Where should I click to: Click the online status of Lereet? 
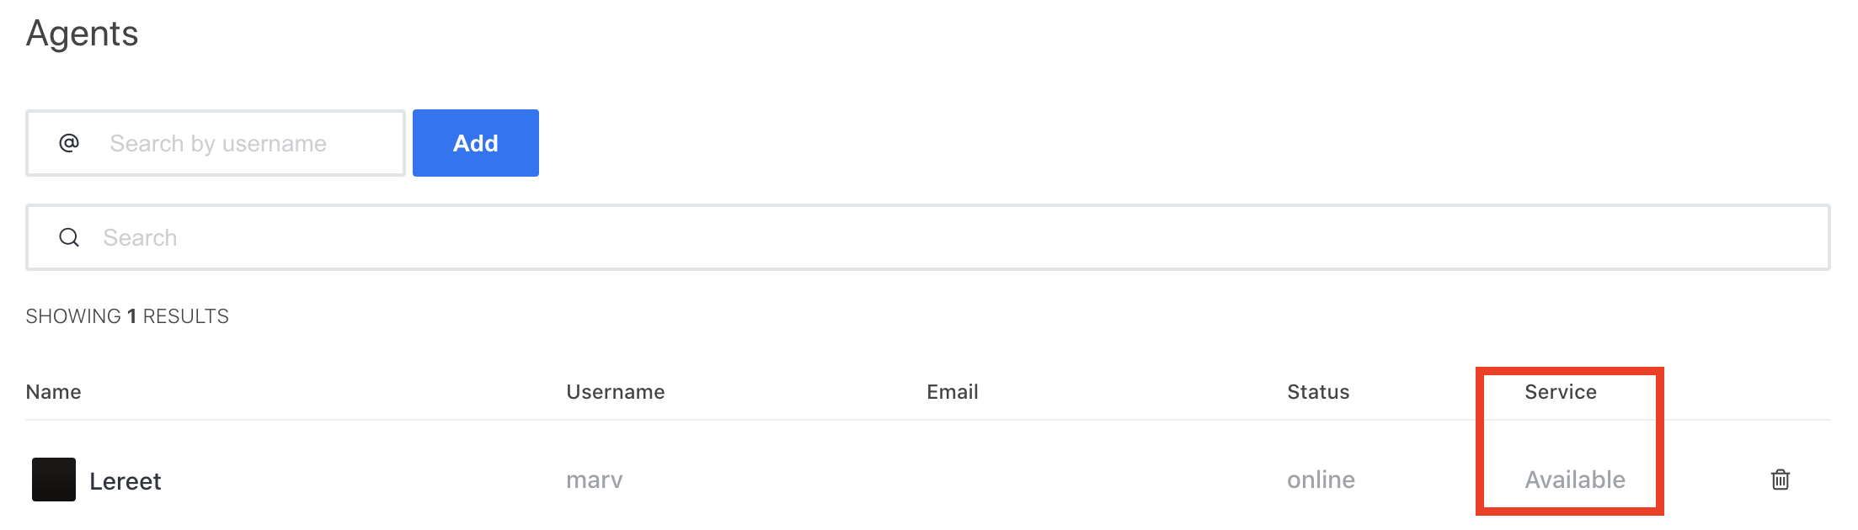coord(1321,480)
